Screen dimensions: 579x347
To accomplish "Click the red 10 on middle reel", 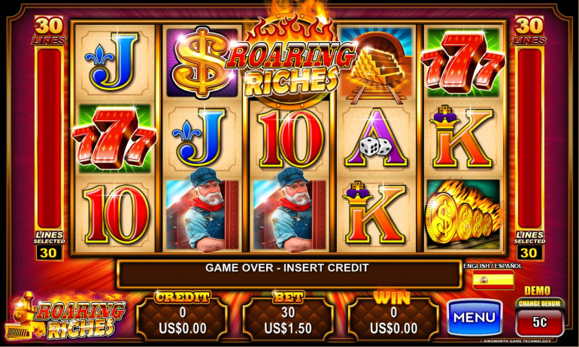I will tap(292, 140).
